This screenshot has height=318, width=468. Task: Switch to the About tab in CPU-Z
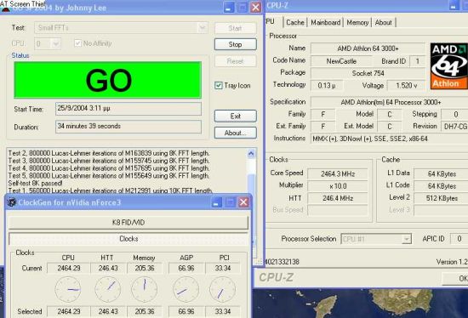pyautogui.click(x=383, y=22)
